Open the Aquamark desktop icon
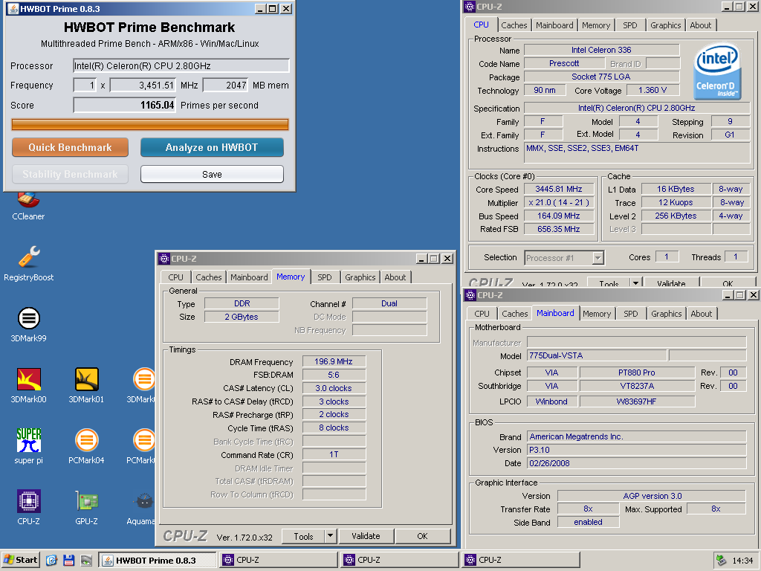The width and height of the screenshot is (761, 571). tap(142, 507)
